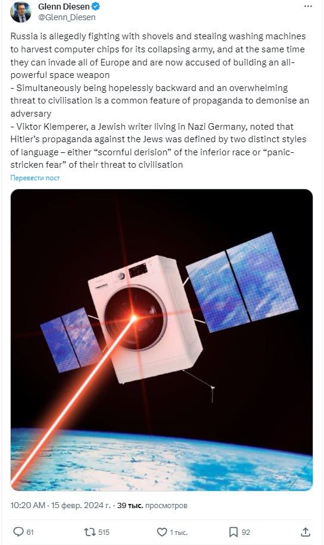Click the reply count 61
Viewport: 324px width, 545px height.
30,532
